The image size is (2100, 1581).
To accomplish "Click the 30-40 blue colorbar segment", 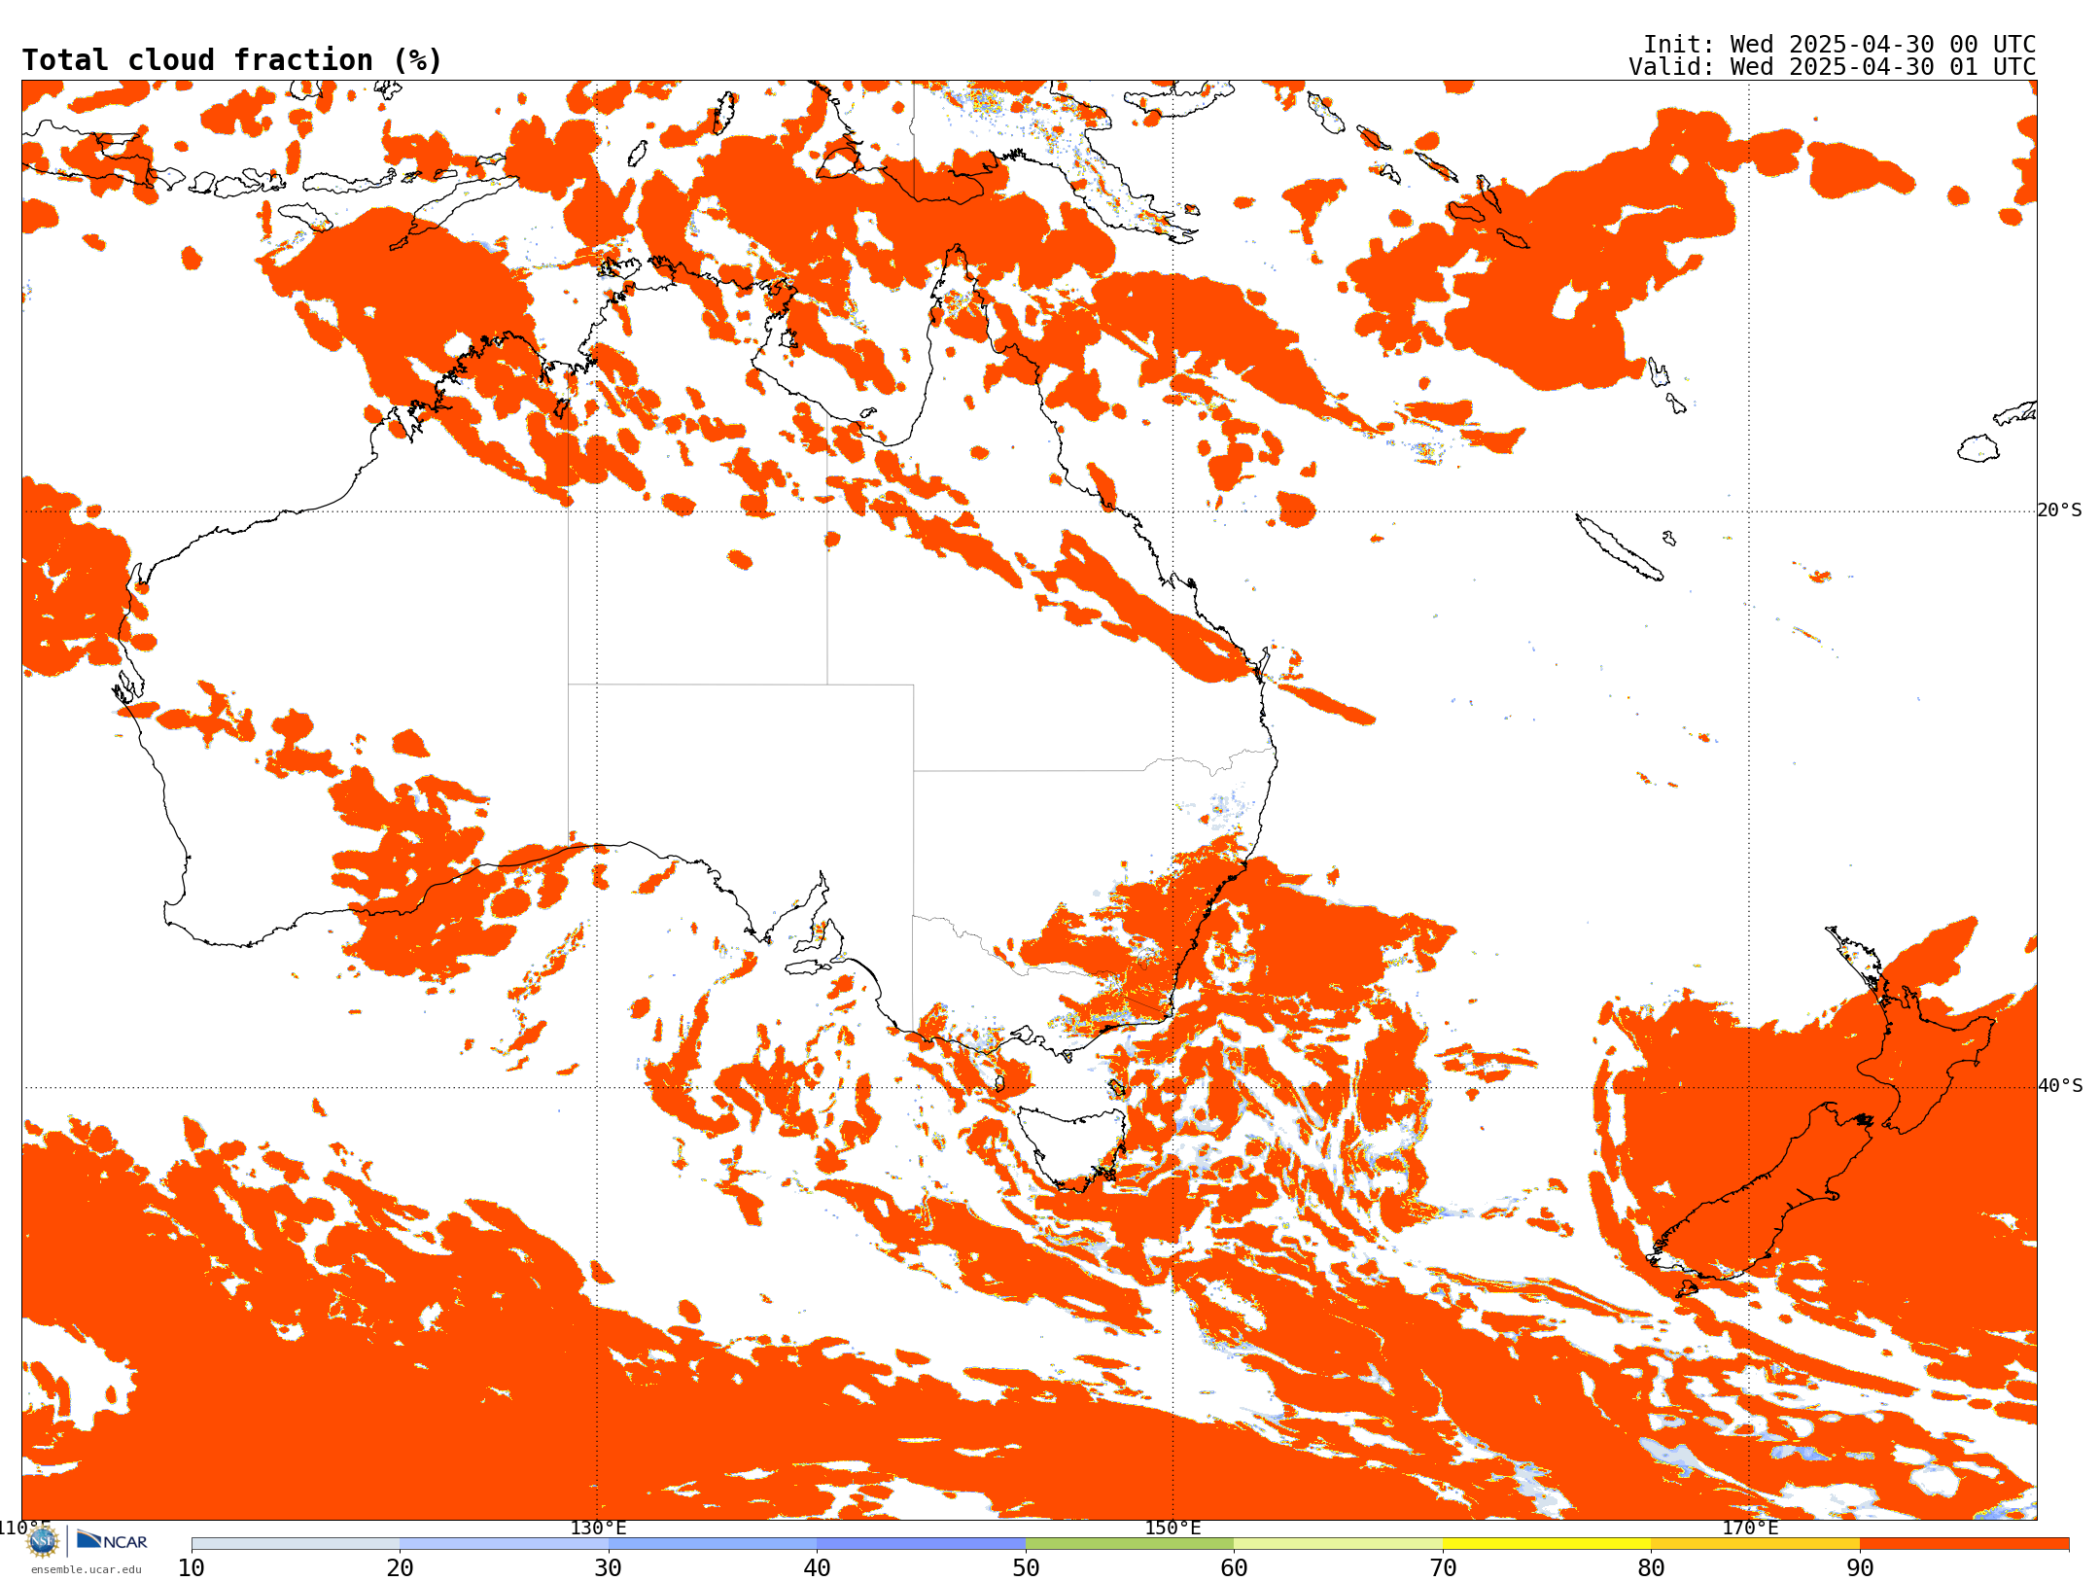I will [713, 1544].
